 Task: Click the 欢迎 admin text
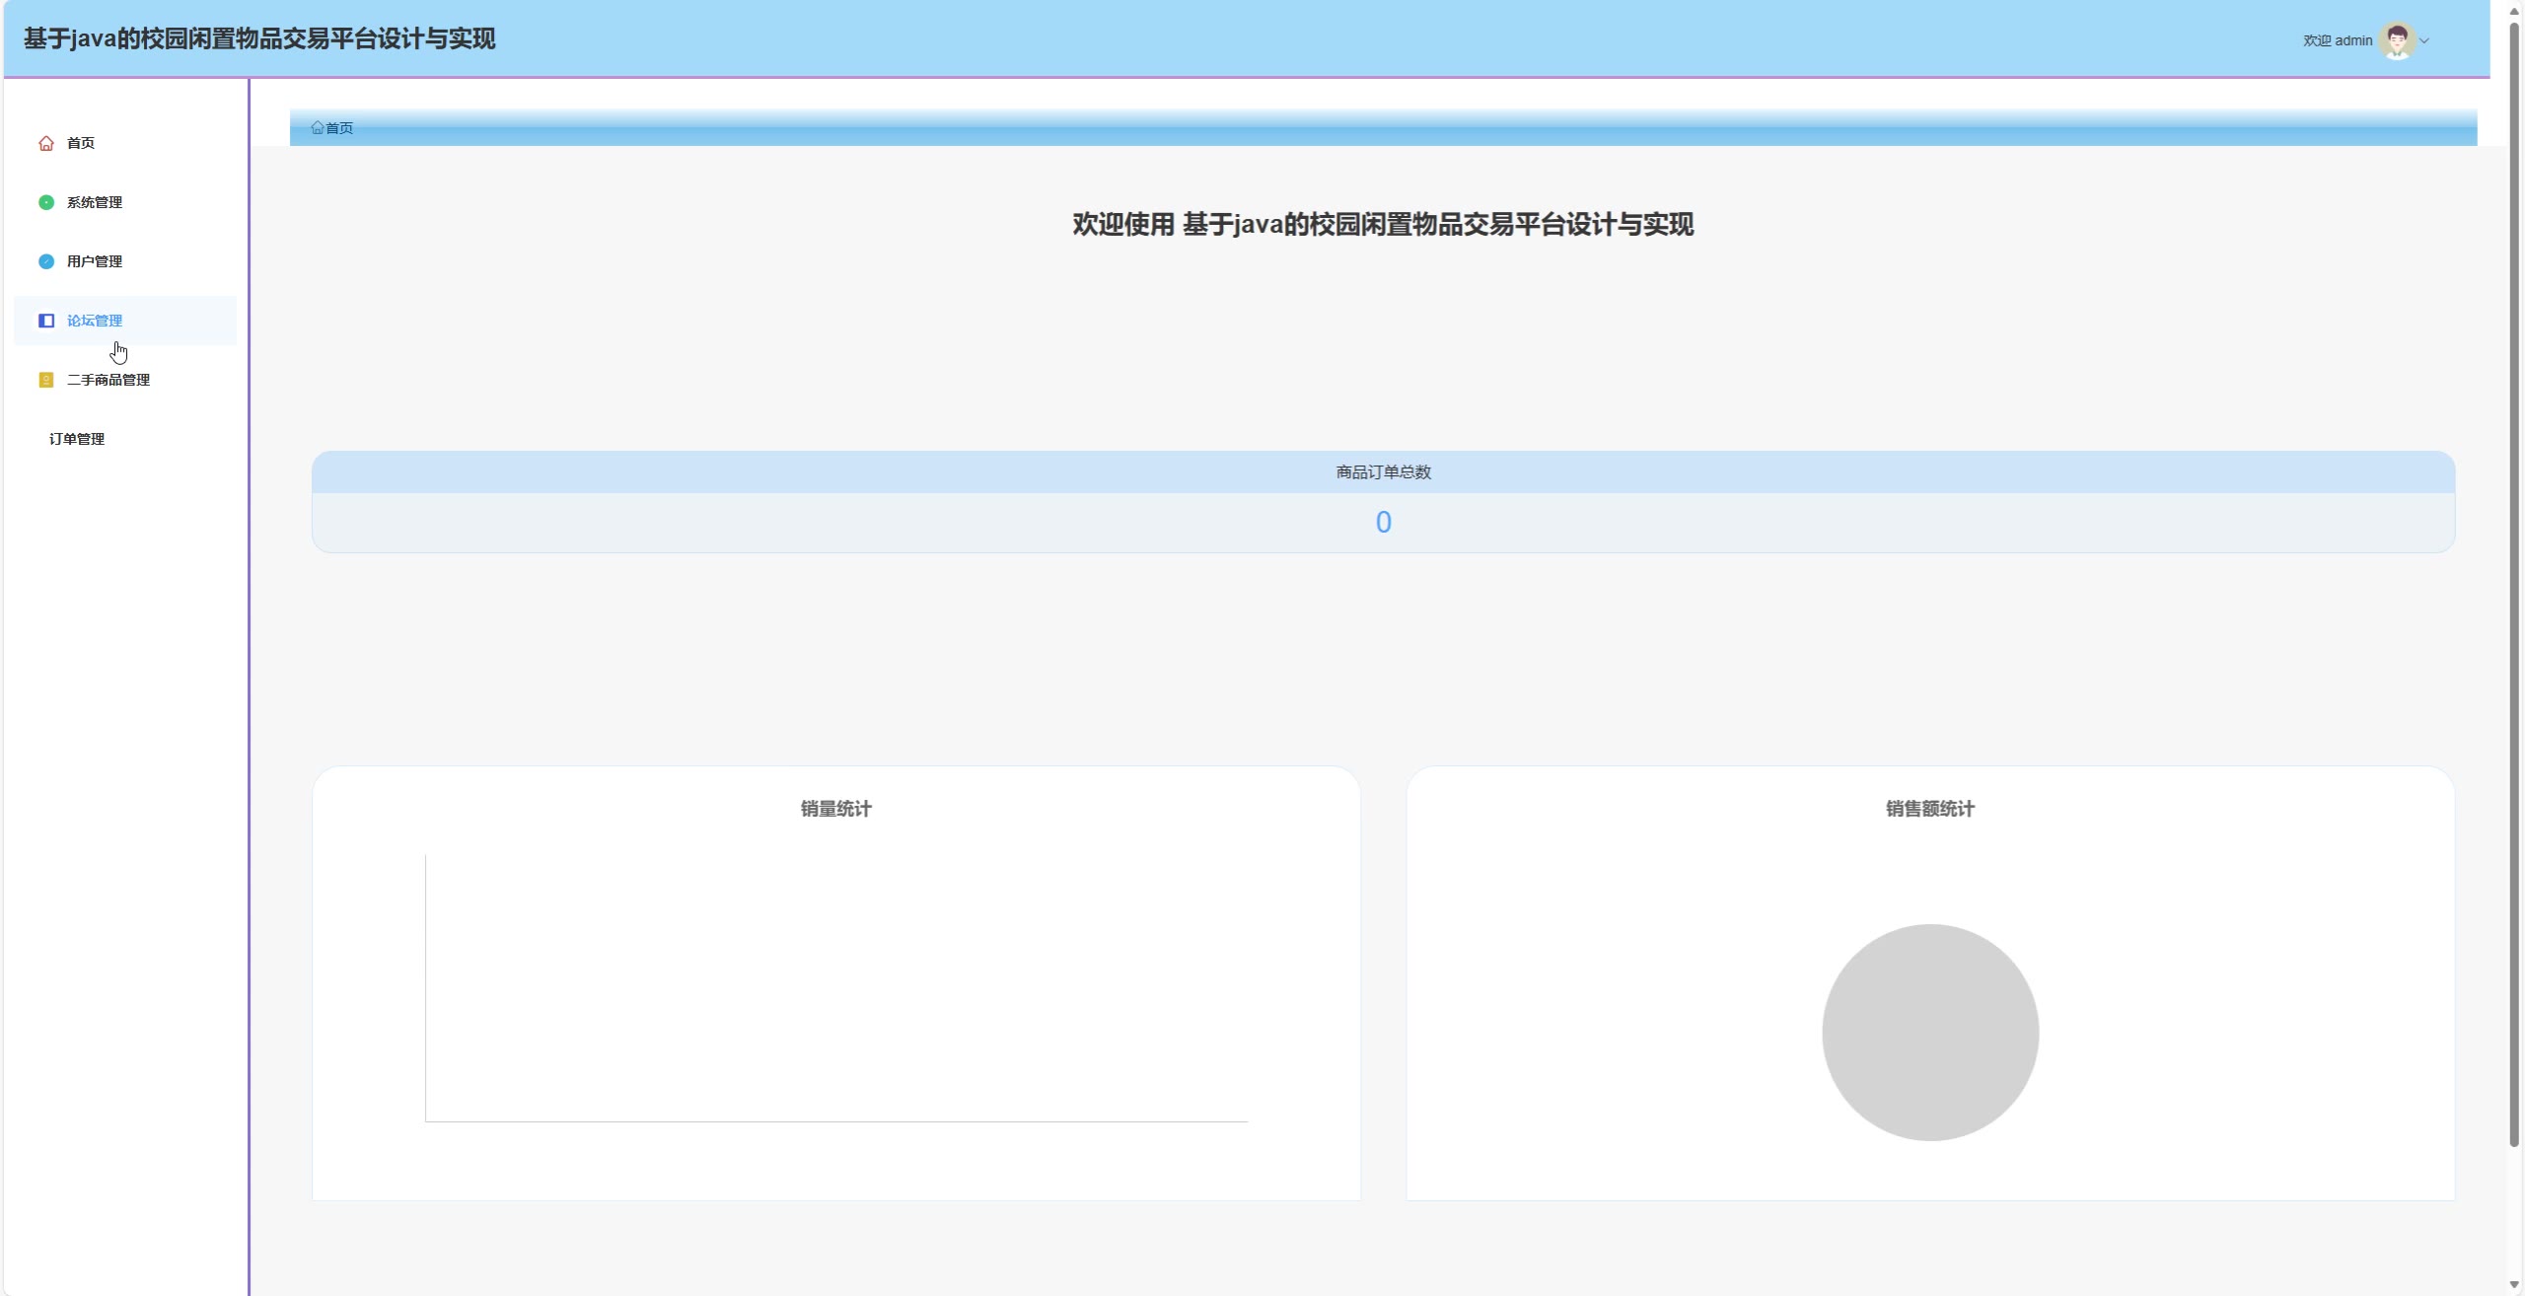click(x=2338, y=40)
